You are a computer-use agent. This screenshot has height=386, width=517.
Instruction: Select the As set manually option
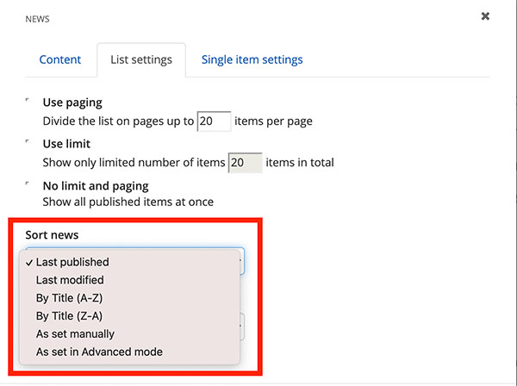pos(75,333)
